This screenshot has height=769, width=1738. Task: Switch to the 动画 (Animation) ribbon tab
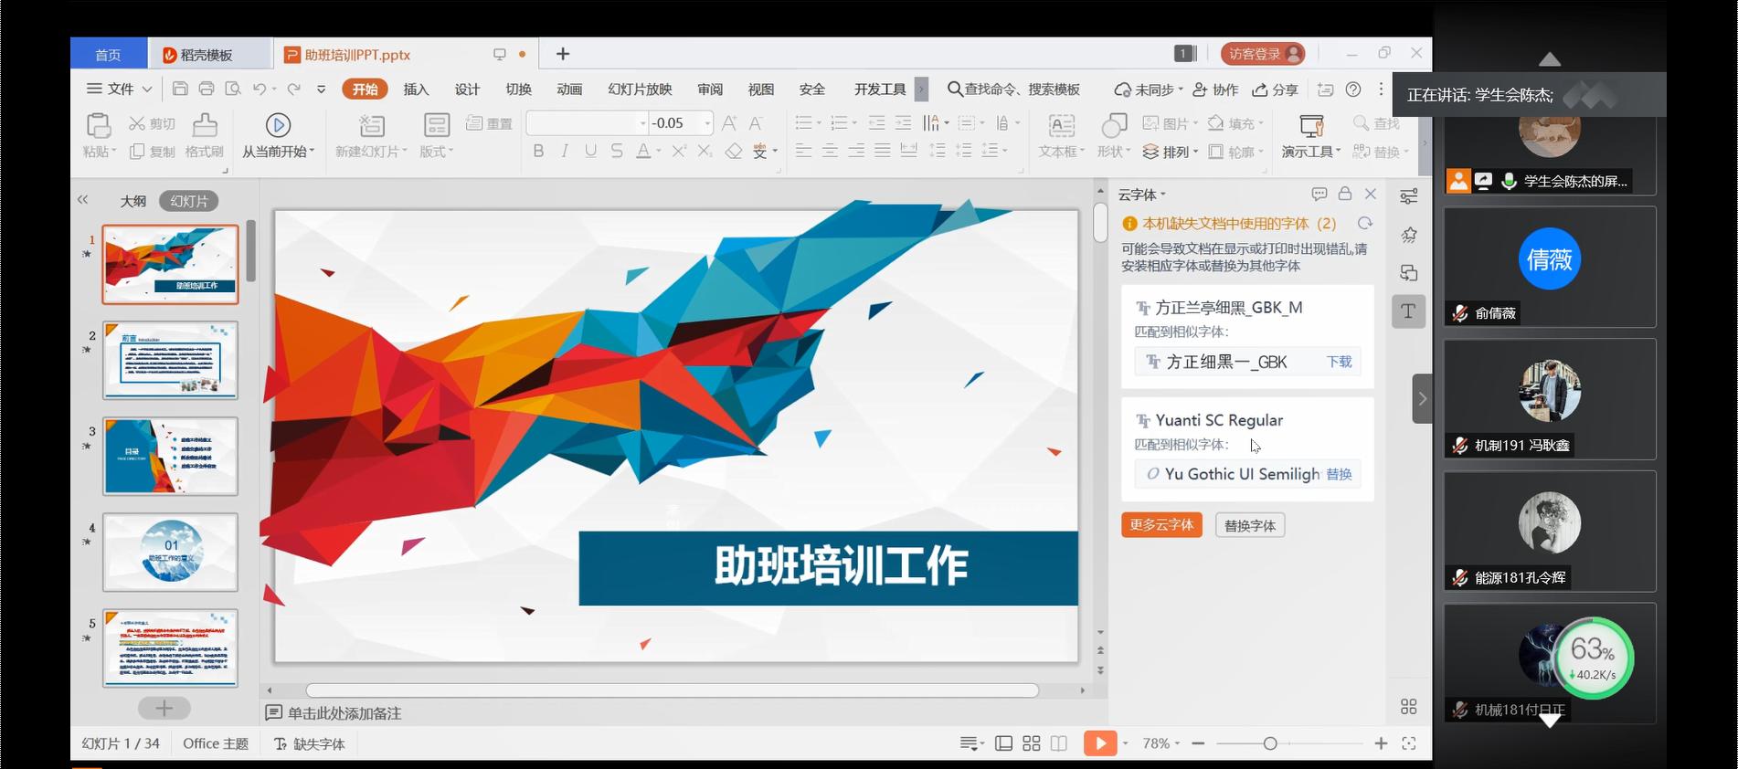569,89
